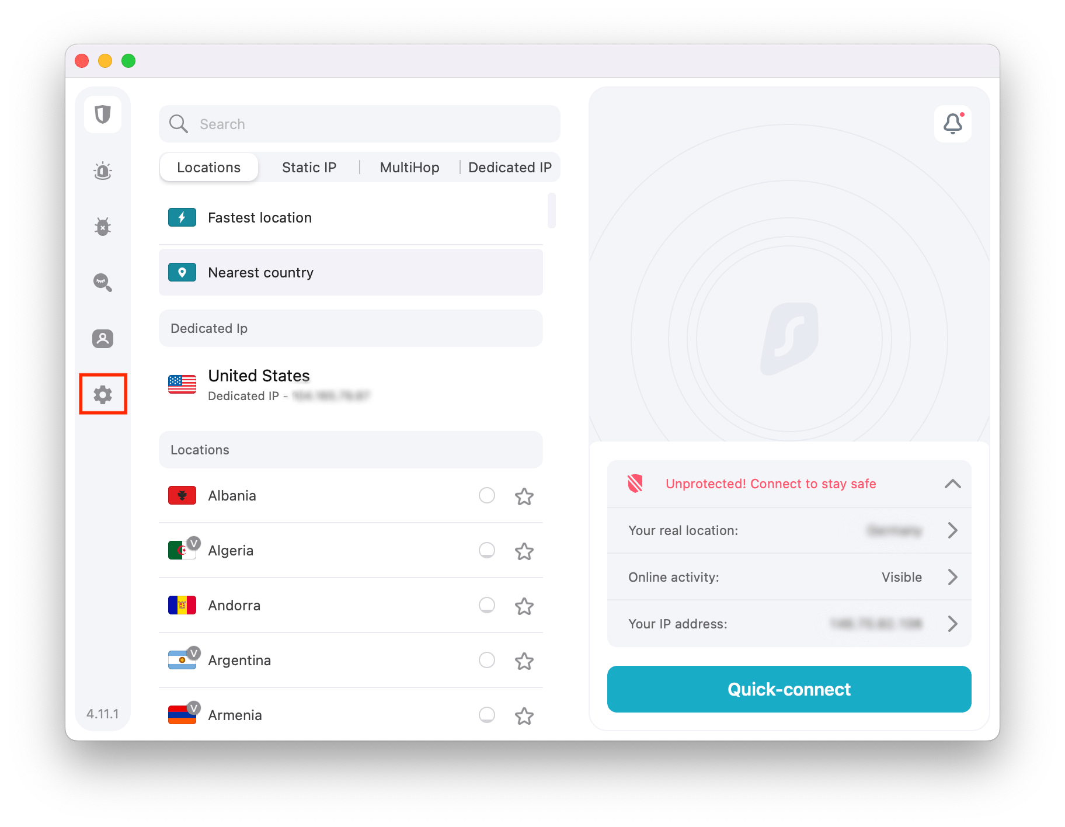The image size is (1065, 827).
Task: Select the connection radio next to Albania
Action: [x=486, y=495]
